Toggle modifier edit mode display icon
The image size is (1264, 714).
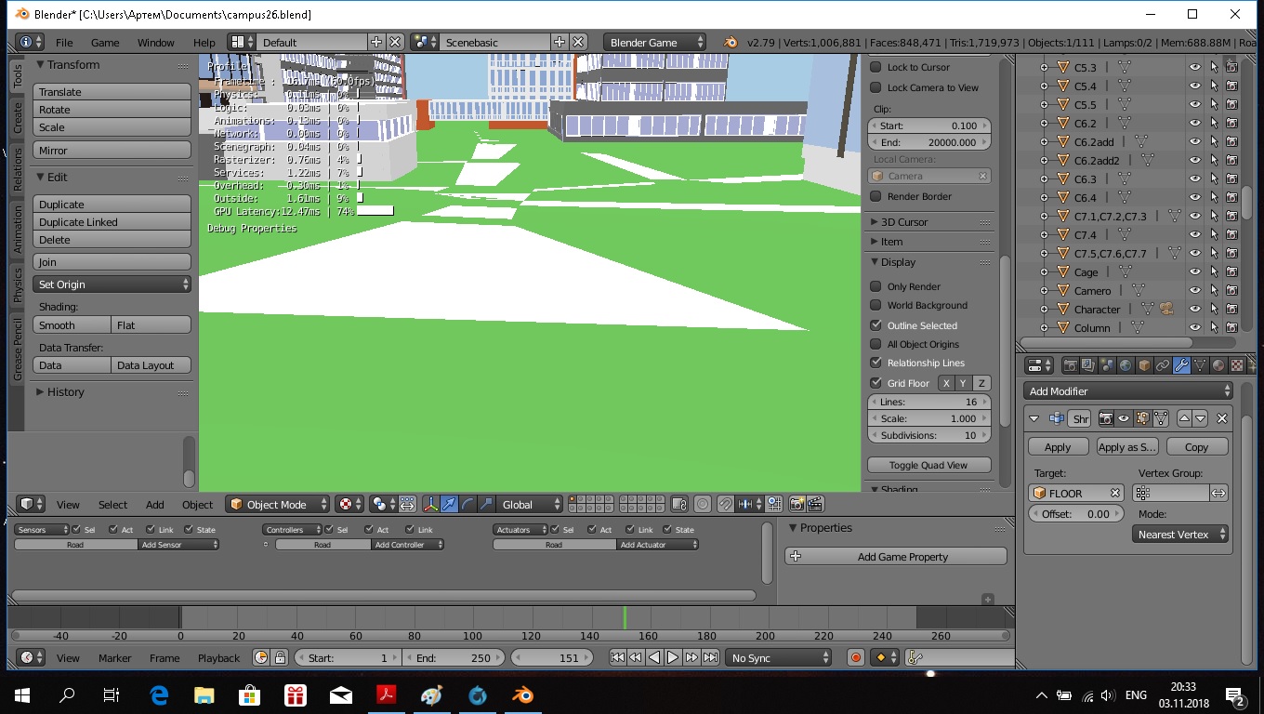point(1142,418)
